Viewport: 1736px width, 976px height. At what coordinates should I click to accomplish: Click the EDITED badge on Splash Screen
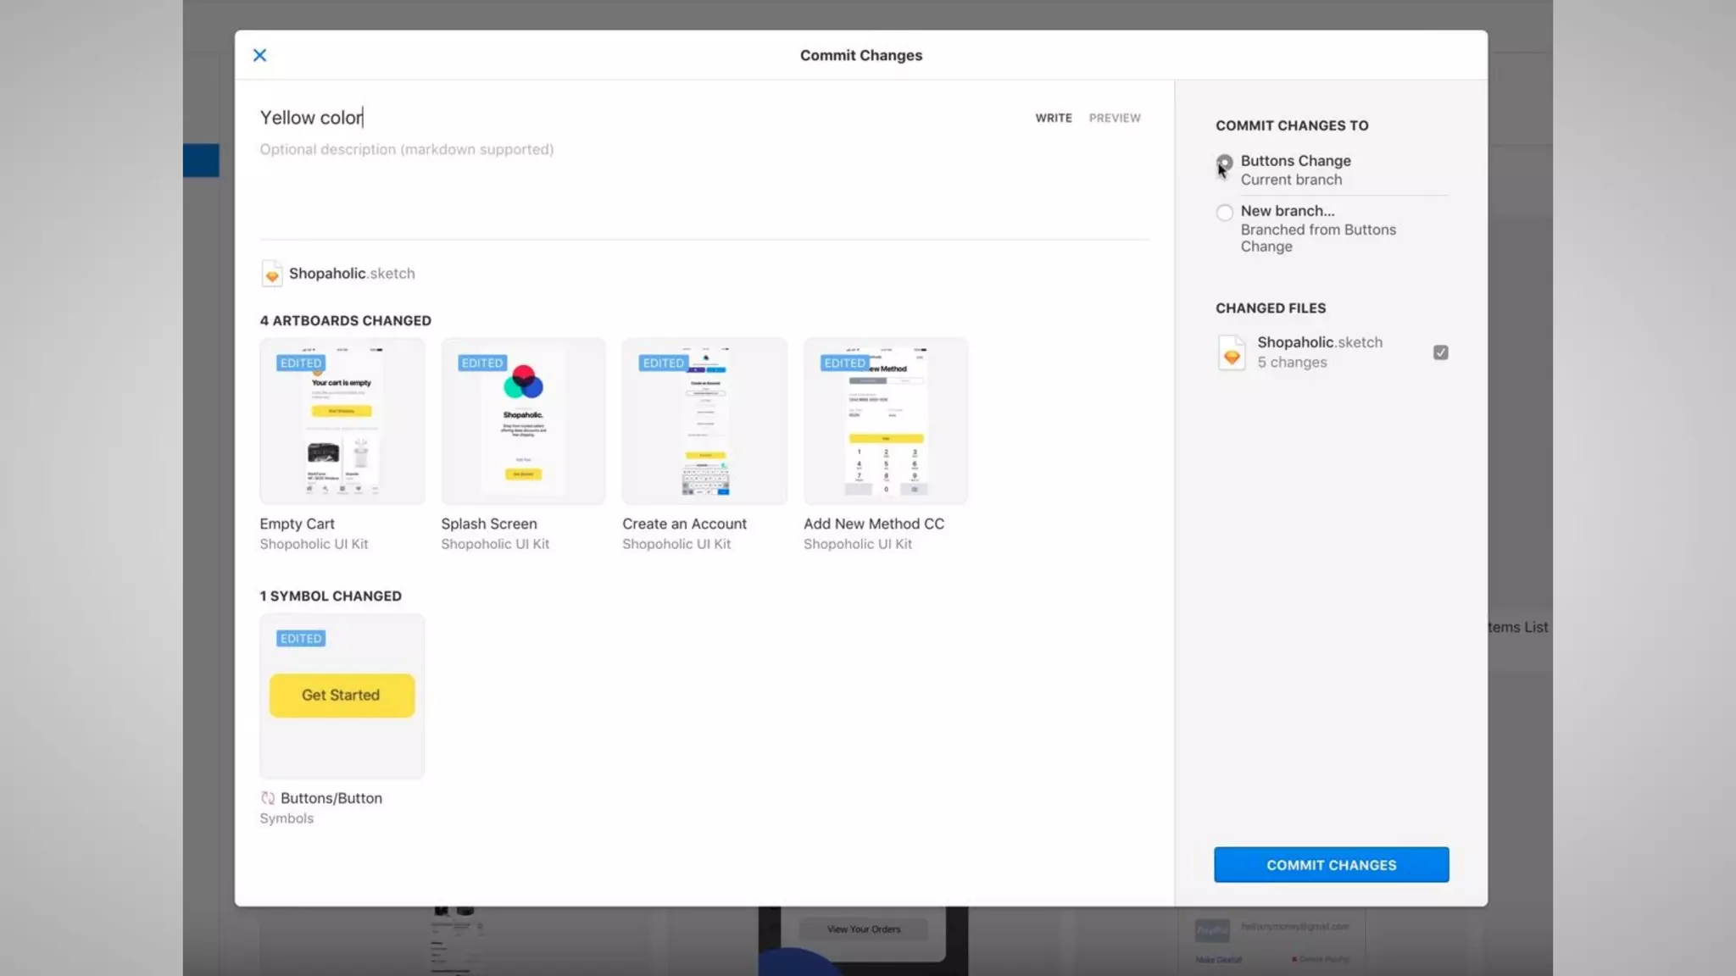481,363
